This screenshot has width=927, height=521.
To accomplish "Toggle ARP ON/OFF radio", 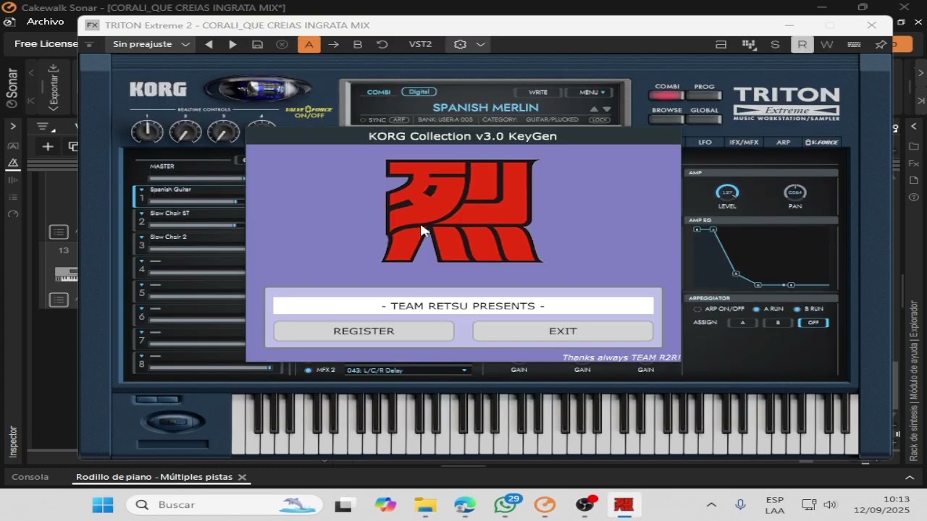I will point(697,309).
